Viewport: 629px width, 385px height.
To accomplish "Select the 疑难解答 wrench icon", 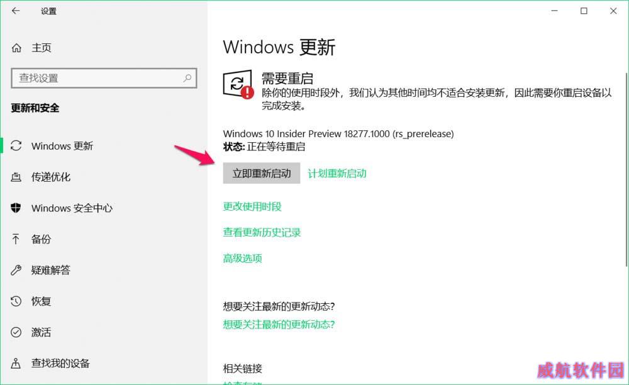I will pos(16,270).
